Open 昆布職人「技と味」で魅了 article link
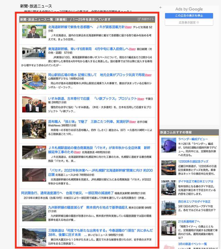Viewport: 221px width, 249px height. pos(88,122)
